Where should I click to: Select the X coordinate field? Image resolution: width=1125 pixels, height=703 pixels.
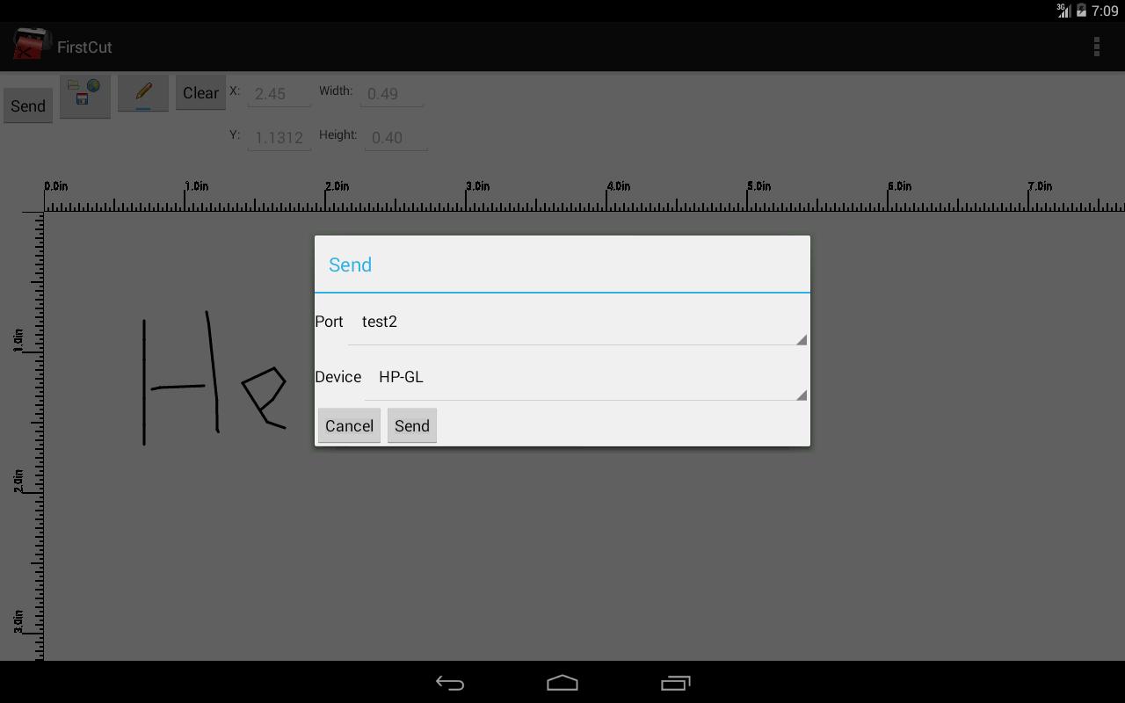click(279, 94)
